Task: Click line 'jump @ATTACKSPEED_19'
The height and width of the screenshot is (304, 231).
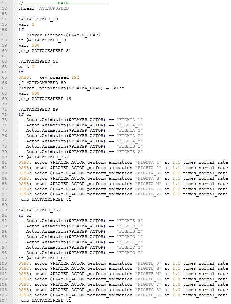Action: 45,99
